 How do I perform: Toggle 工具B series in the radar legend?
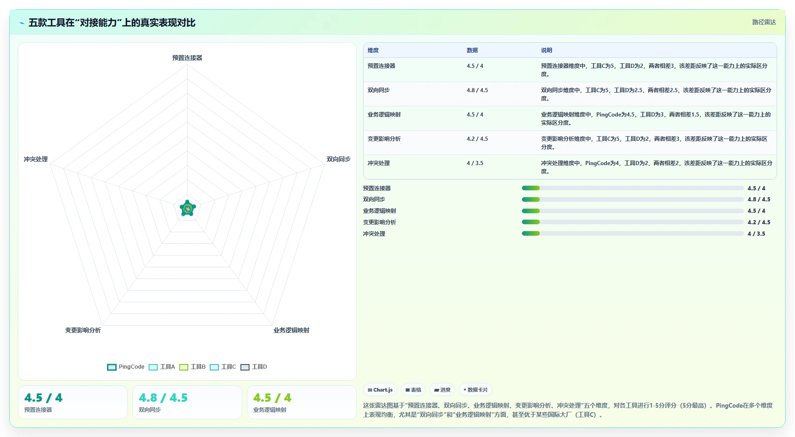click(x=192, y=367)
